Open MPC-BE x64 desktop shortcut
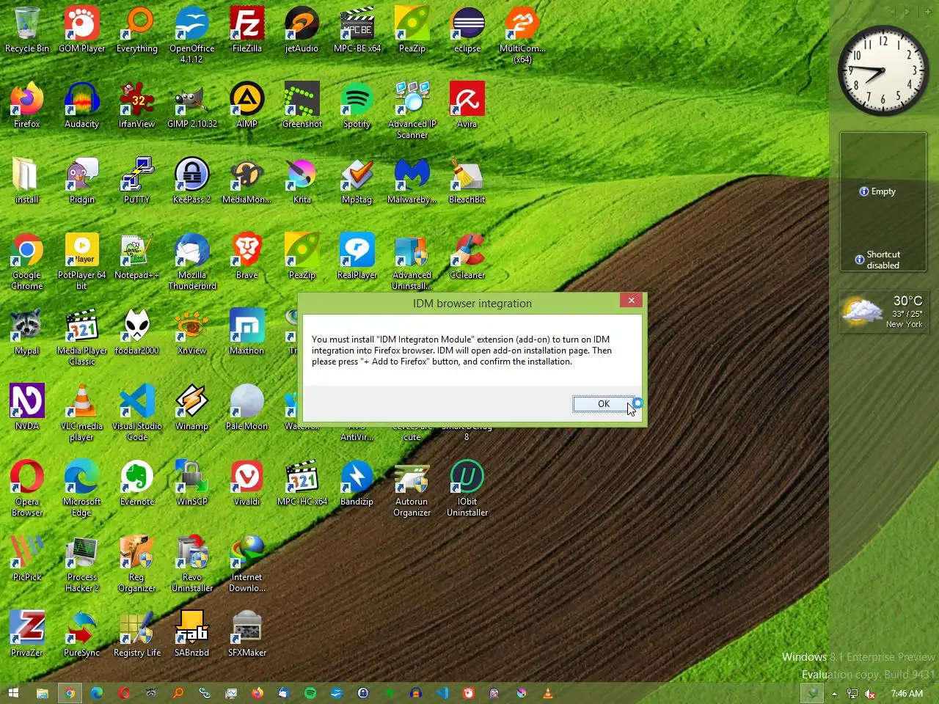 click(x=357, y=30)
